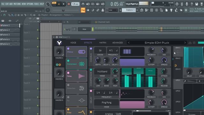The width and height of the screenshot is (204, 115).
Task: Toggle the DELAY section power button
Action: click(91, 91)
